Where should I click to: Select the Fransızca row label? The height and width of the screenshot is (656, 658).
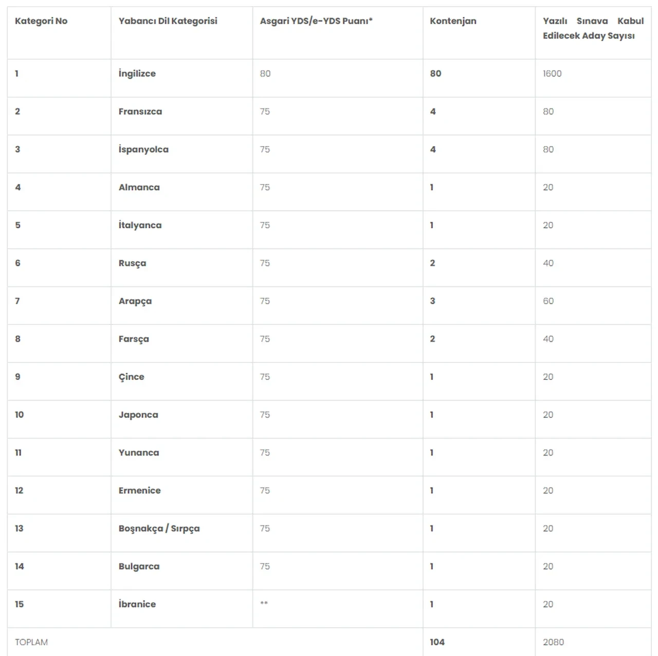tap(140, 112)
